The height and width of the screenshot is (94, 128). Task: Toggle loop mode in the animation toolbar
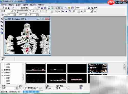[x=59, y=11]
